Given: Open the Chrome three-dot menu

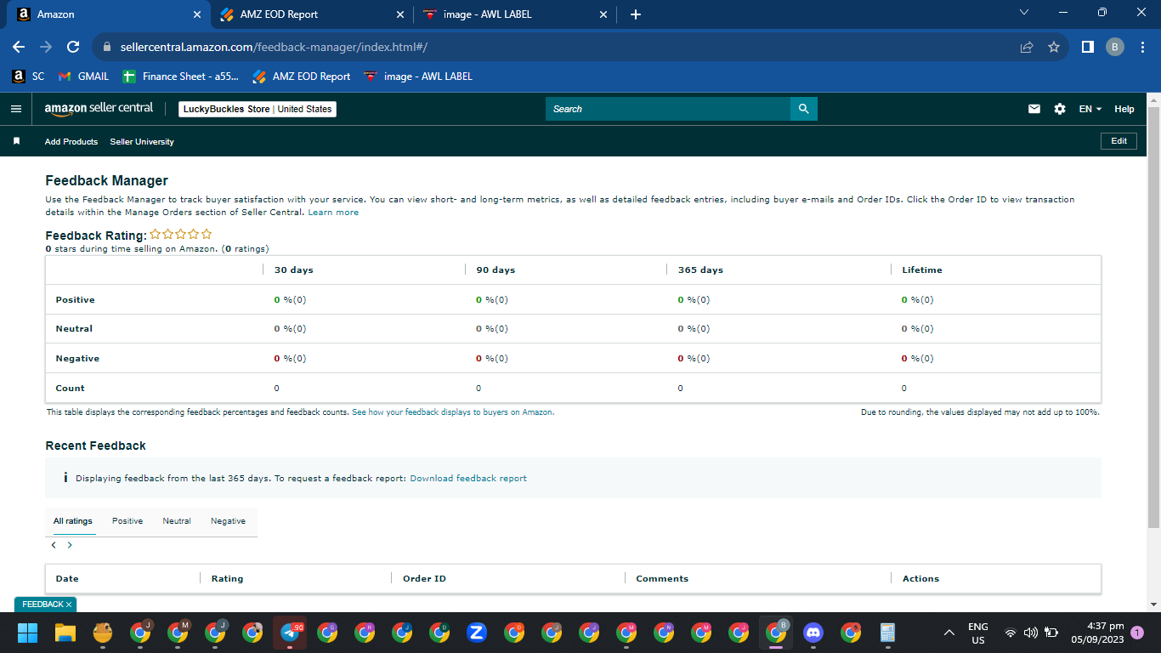Looking at the screenshot, I should point(1141,47).
